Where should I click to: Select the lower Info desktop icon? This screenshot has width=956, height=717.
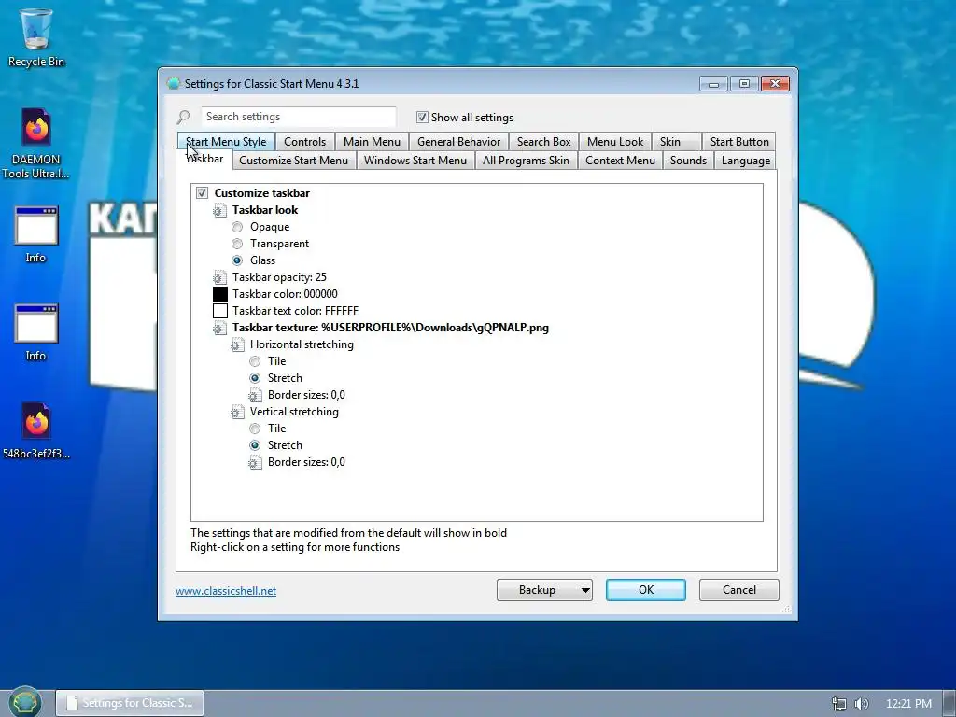[x=36, y=332]
